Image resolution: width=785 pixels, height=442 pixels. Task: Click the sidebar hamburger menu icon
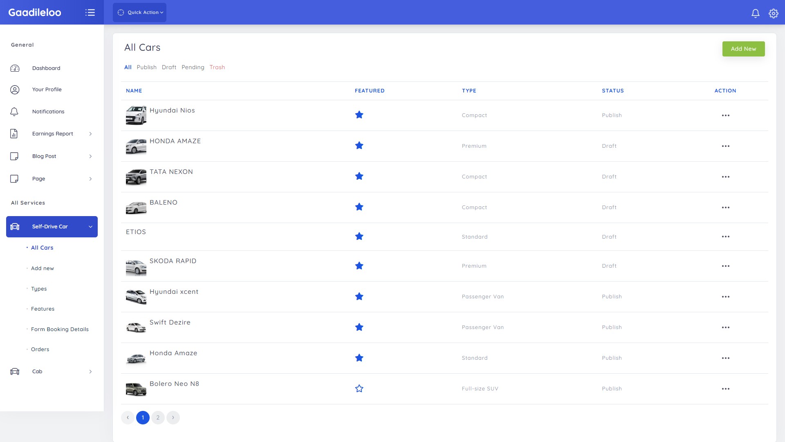pos(90,12)
